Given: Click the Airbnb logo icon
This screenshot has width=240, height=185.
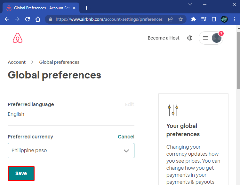Looking at the screenshot, I should click(x=18, y=38).
